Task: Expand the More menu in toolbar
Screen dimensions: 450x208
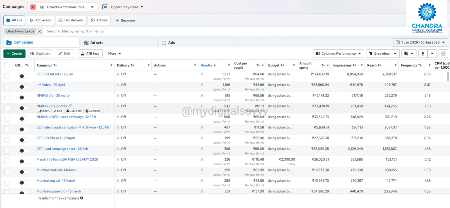Action: click(114, 54)
